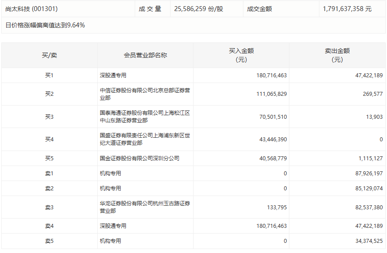Screen dimensions: 387x253
Task: Click the 成交金额 label
Action: point(259,9)
